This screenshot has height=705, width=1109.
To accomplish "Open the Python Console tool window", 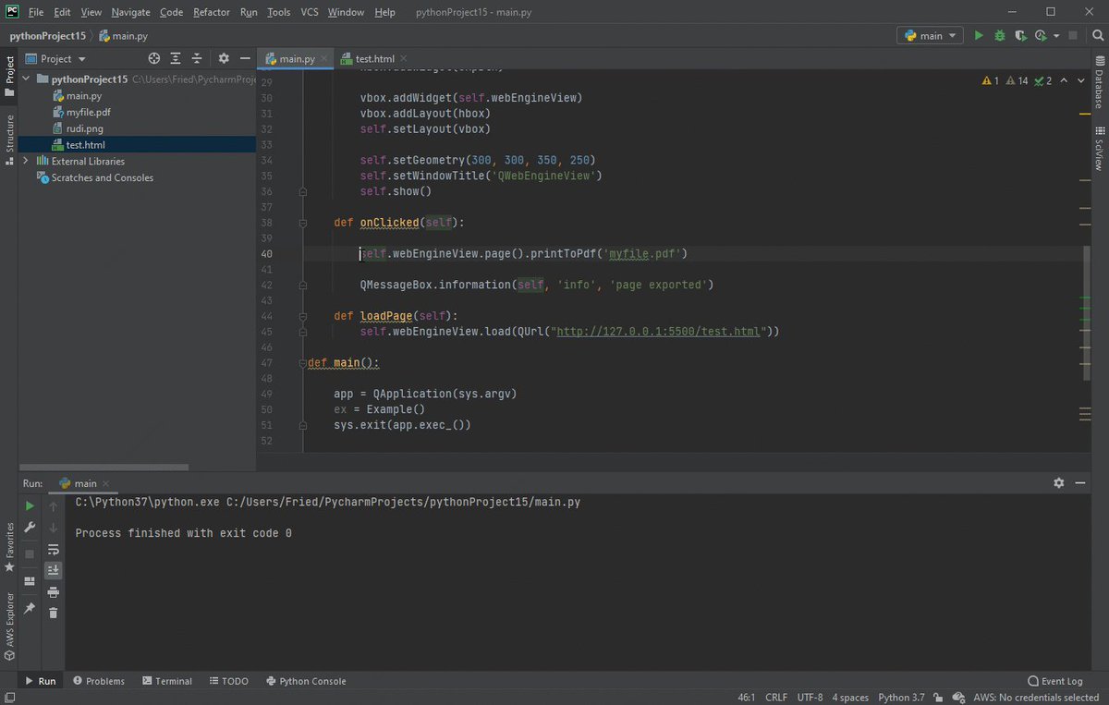I will (306, 681).
